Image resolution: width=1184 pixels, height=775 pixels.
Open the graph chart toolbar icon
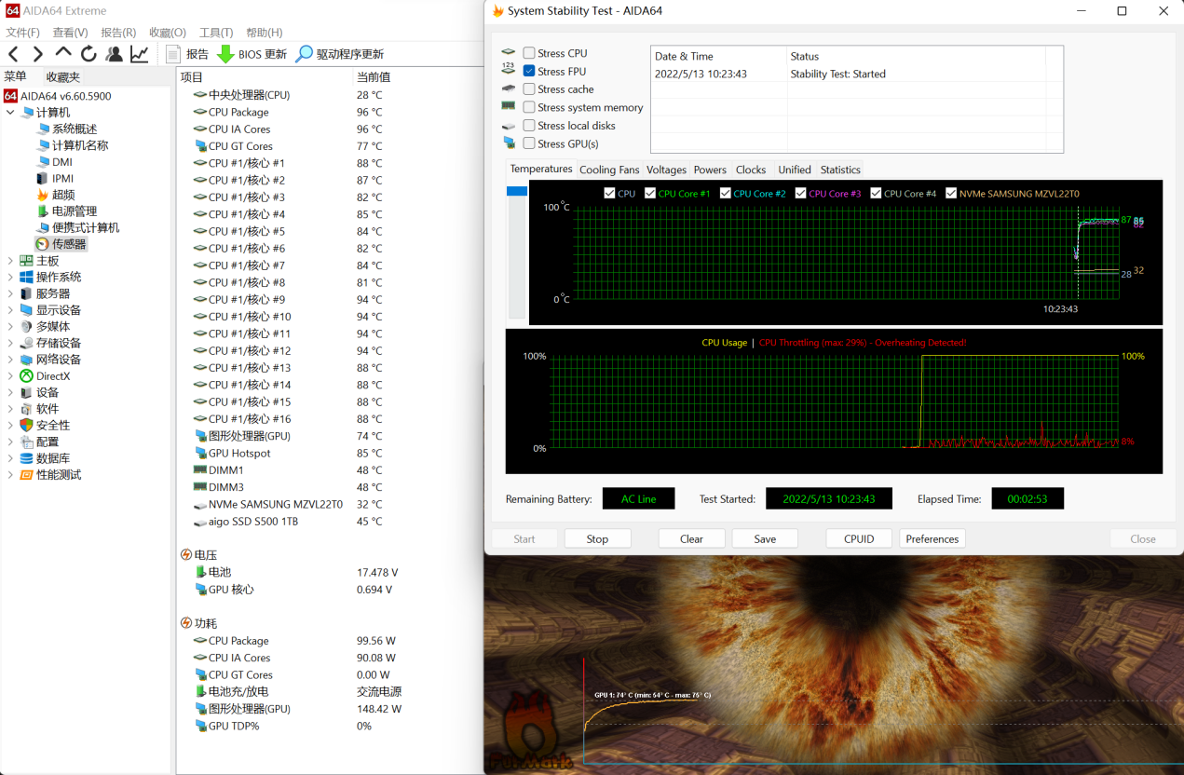pos(139,54)
